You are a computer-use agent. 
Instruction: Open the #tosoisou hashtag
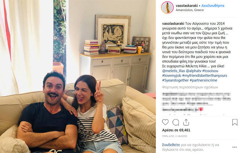pos(210,71)
